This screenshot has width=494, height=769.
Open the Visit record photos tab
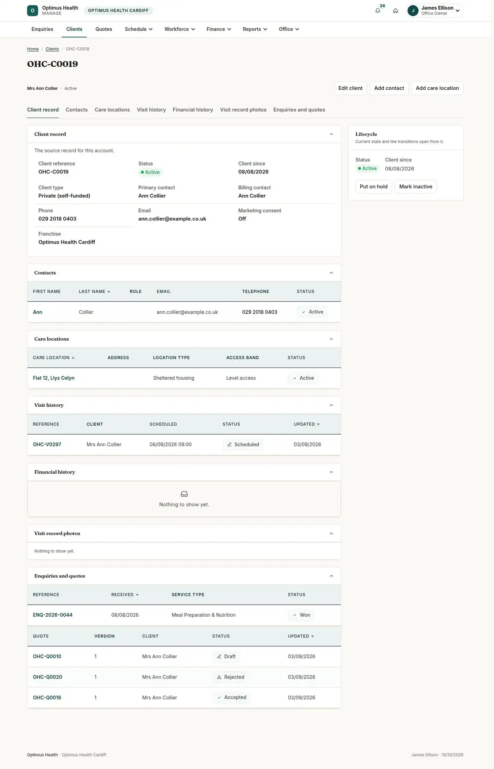(243, 110)
